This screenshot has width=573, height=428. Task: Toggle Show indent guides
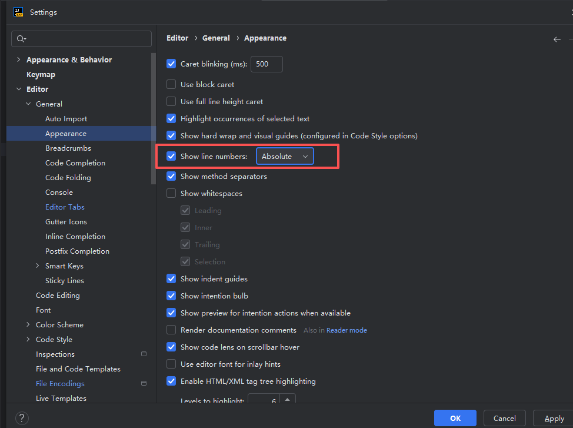click(171, 278)
